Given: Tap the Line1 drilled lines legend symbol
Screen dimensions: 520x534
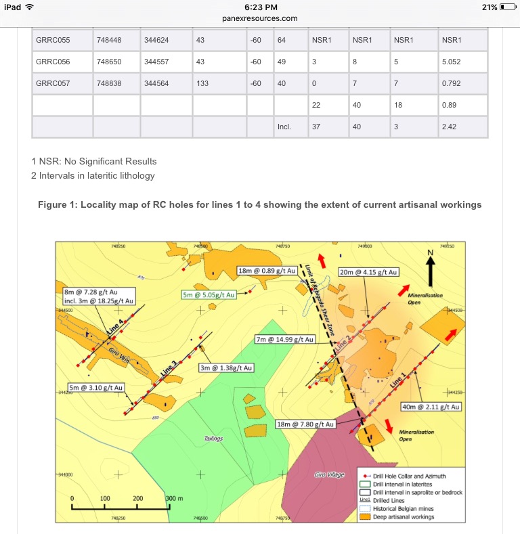Looking at the screenshot, I should point(365,500).
